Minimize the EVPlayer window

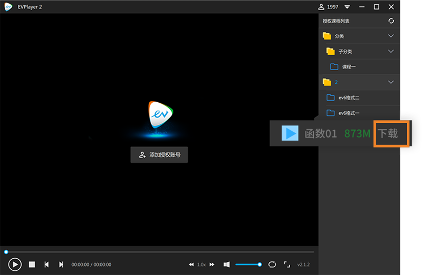click(362, 7)
